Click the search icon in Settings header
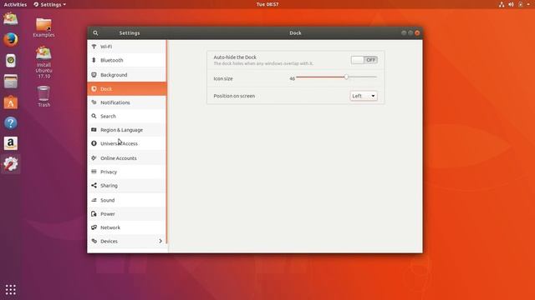This screenshot has height=300, width=535. coord(95,33)
